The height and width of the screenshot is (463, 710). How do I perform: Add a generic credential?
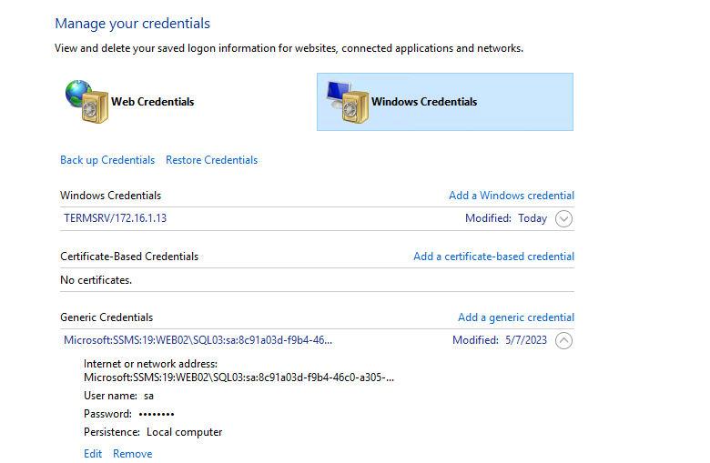516,317
